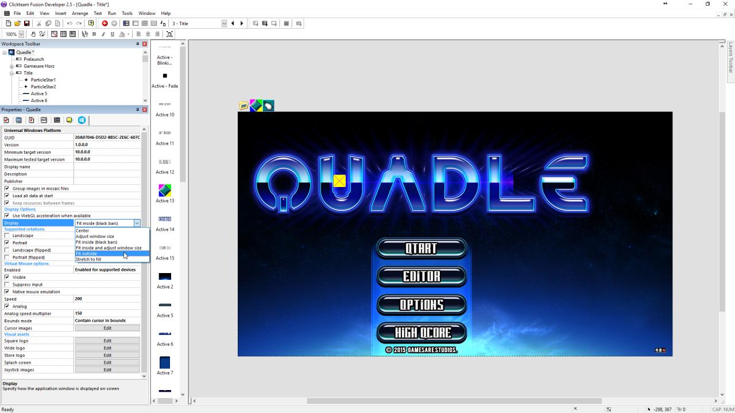Open the About properties tab
The image size is (735, 413).
(x=69, y=120)
